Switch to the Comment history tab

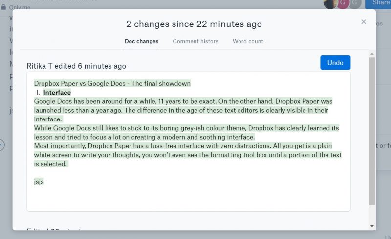(195, 41)
